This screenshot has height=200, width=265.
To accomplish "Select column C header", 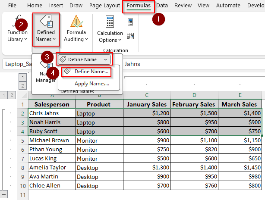I will [147, 95].
